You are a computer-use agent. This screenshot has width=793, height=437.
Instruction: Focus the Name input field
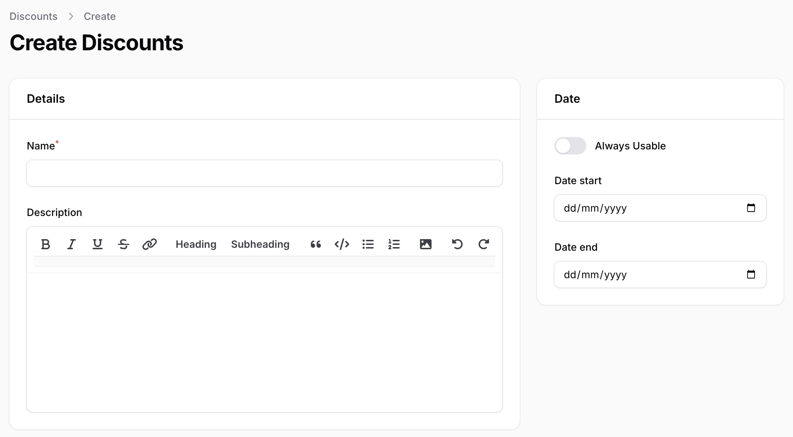tap(265, 173)
